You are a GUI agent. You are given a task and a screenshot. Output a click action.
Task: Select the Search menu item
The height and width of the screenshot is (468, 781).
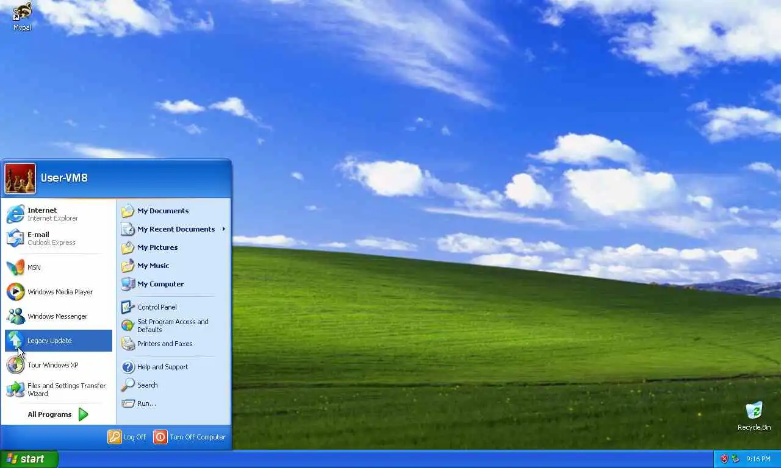point(173,385)
